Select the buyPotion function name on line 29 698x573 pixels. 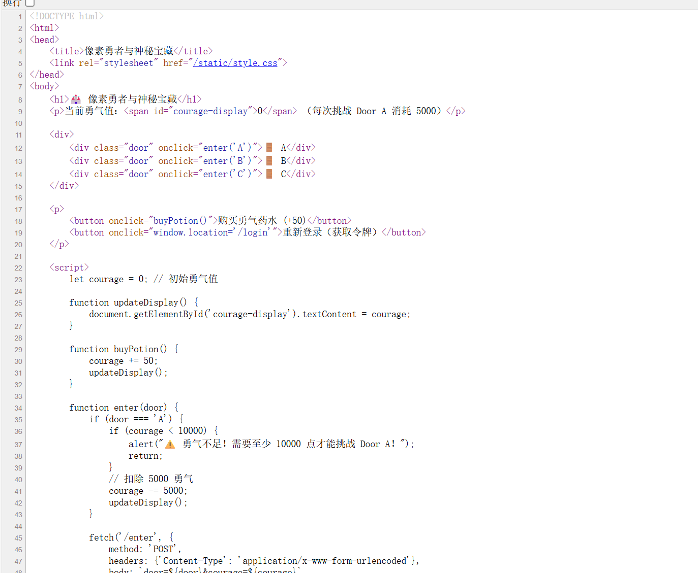coord(135,349)
